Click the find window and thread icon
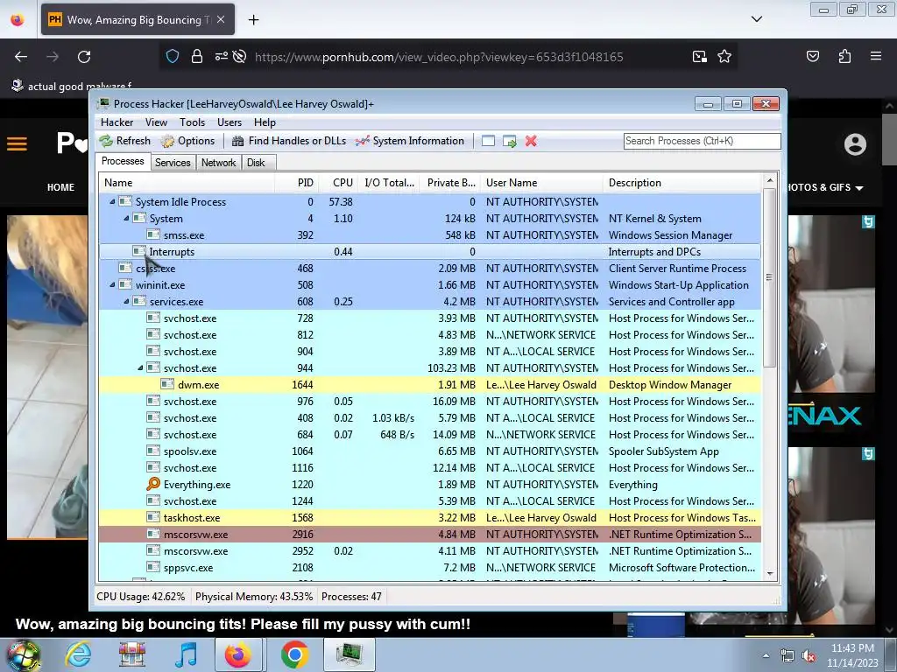The height and width of the screenshot is (672, 897). 509,141
